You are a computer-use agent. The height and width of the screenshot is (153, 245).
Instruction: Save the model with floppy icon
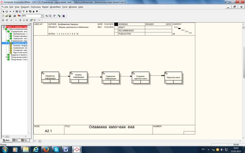click(x=10, y=16)
